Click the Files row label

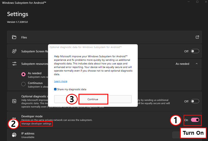click(24, 37)
